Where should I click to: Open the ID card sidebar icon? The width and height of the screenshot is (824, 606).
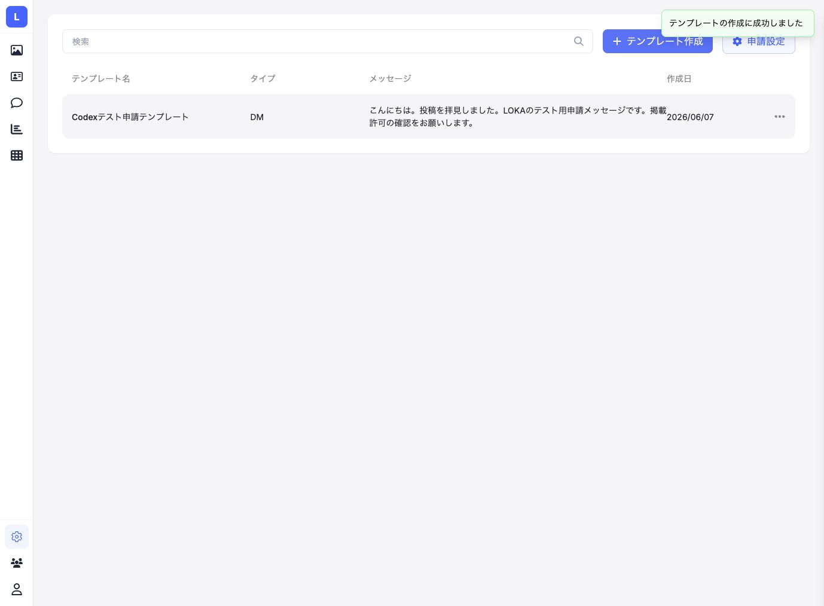17,76
